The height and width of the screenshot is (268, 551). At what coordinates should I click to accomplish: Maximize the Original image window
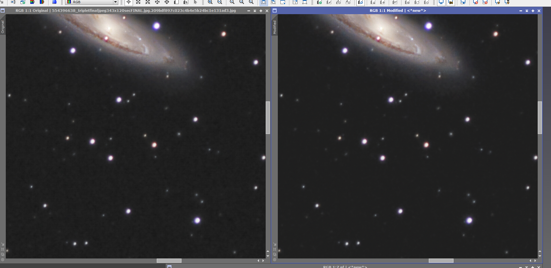point(261,11)
